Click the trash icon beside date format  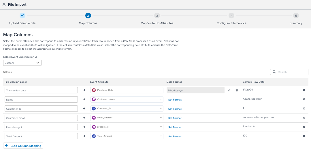[x=237, y=90]
